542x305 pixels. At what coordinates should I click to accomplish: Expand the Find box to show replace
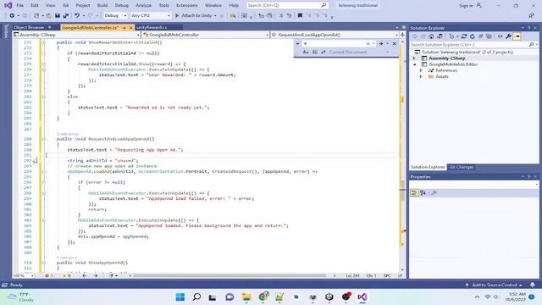tap(297, 43)
